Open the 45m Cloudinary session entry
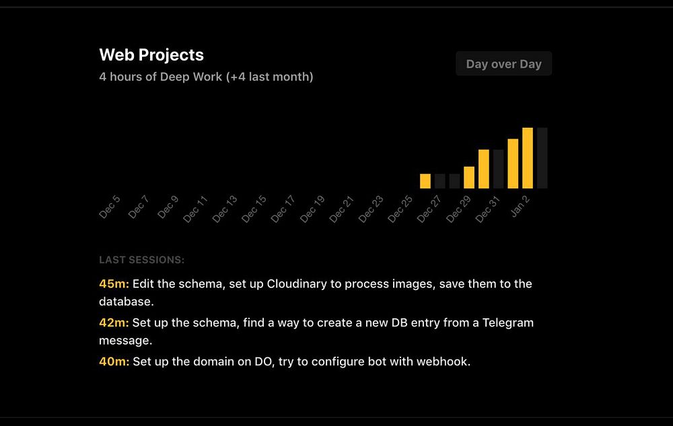Image resolution: width=673 pixels, height=426 pixels. [316, 293]
